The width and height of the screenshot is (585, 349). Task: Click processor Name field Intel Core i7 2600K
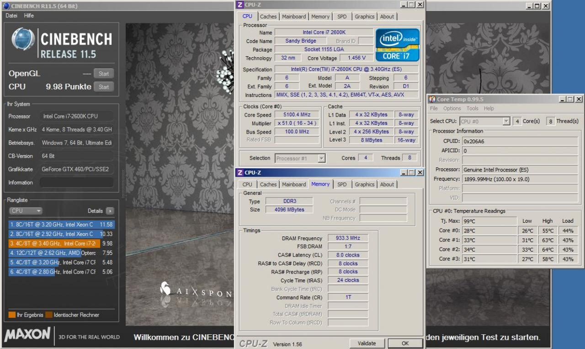pos(324,32)
